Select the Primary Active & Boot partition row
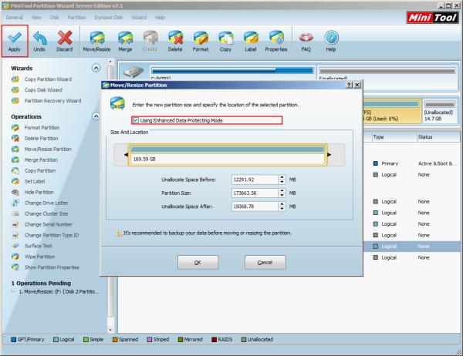 (413, 163)
